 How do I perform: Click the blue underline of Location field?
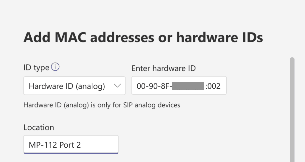(71, 153)
